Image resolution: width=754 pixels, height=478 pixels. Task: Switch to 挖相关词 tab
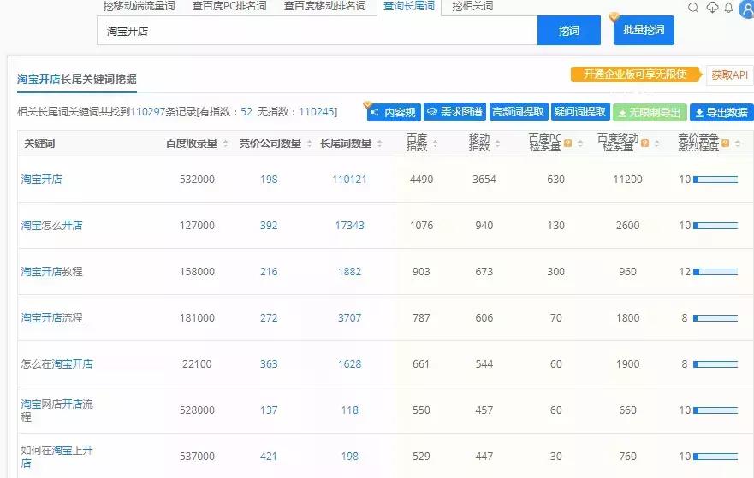pos(472,6)
